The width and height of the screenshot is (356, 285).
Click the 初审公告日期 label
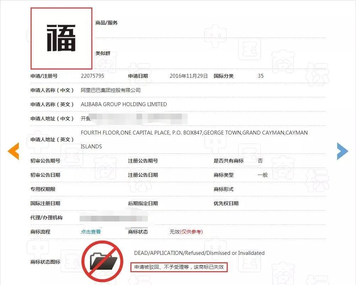45,175
